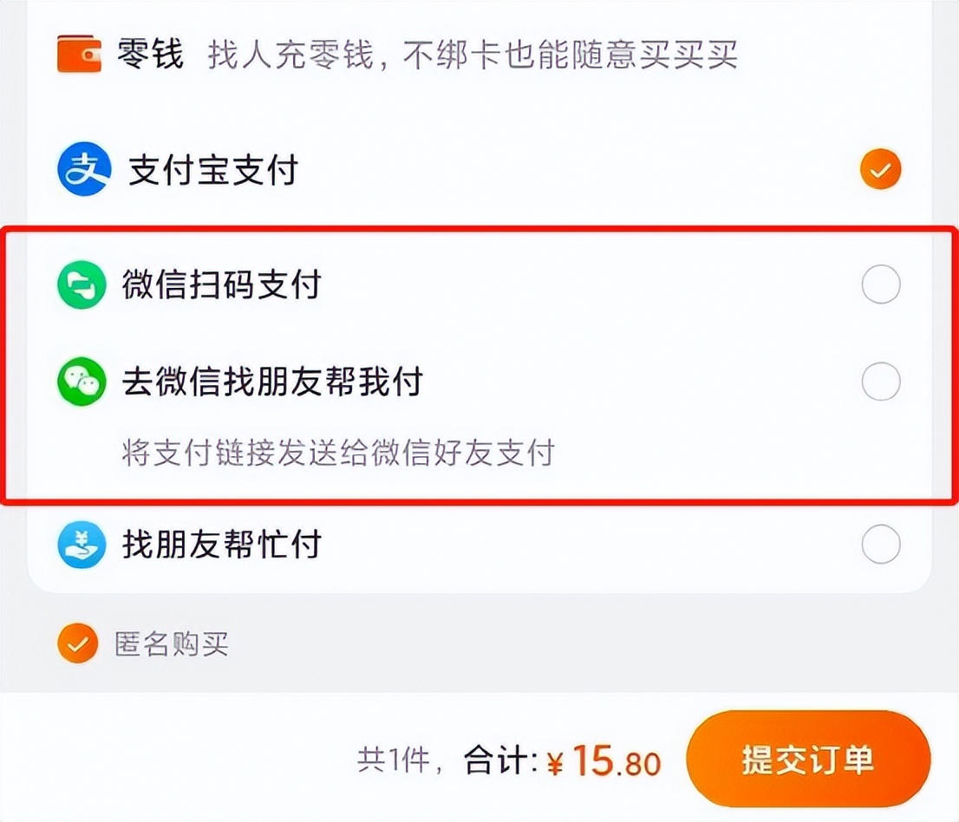Click the anonymous purchase check icon
The image size is (959, 822).
pyautogui.click(x=78, y=644)
